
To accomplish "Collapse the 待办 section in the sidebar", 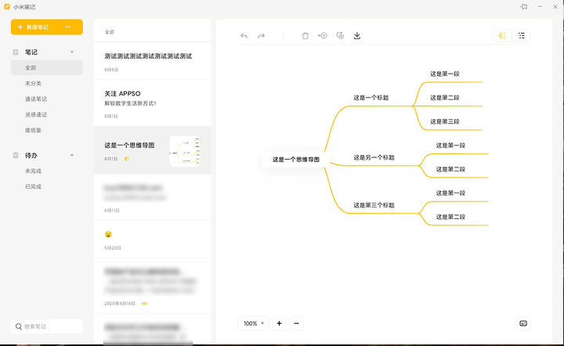I will 73,155.
